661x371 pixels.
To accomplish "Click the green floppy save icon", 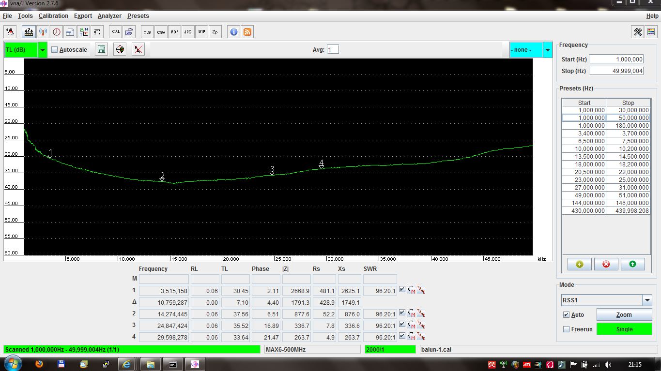I will pos(101,49).
